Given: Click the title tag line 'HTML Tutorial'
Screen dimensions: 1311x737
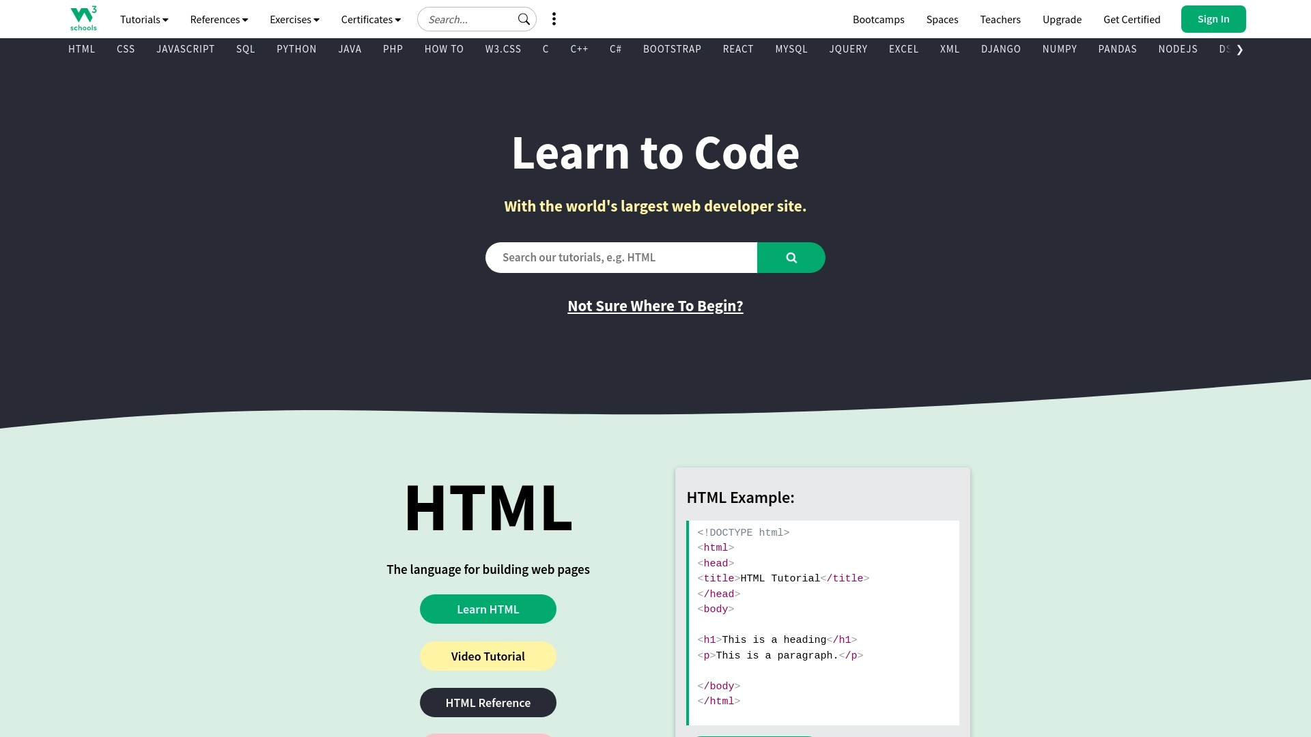Looking at the screenshot, I should [783, 578].
